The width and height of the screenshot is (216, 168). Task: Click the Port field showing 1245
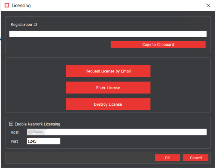click(43, 141)
